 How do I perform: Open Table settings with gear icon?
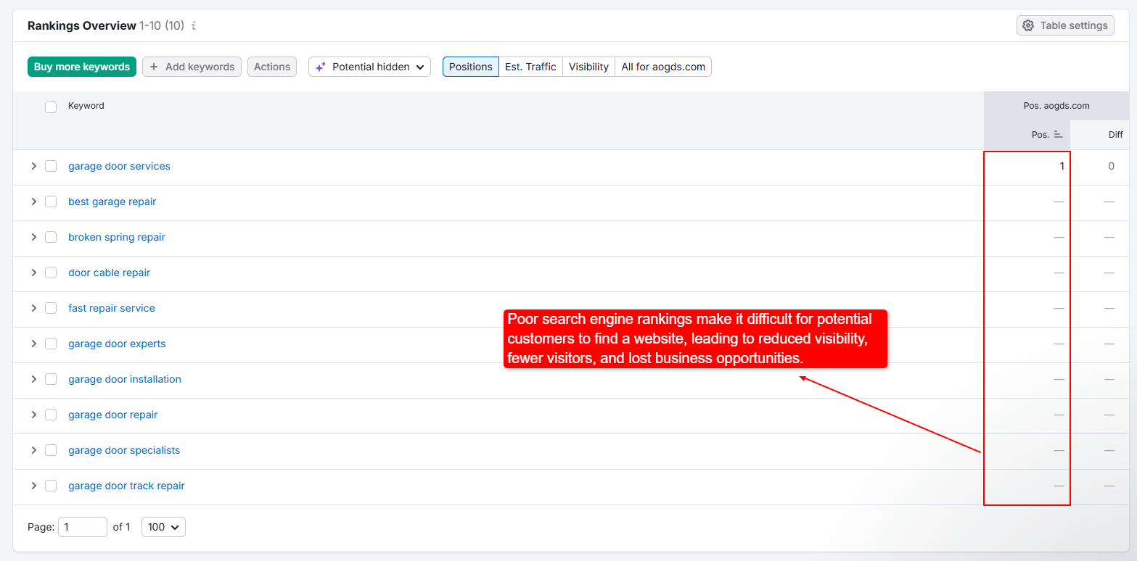1027,25
